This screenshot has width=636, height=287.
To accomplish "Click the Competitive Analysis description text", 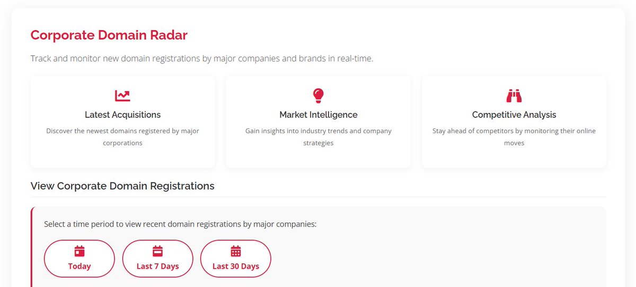I will [514, 137].
